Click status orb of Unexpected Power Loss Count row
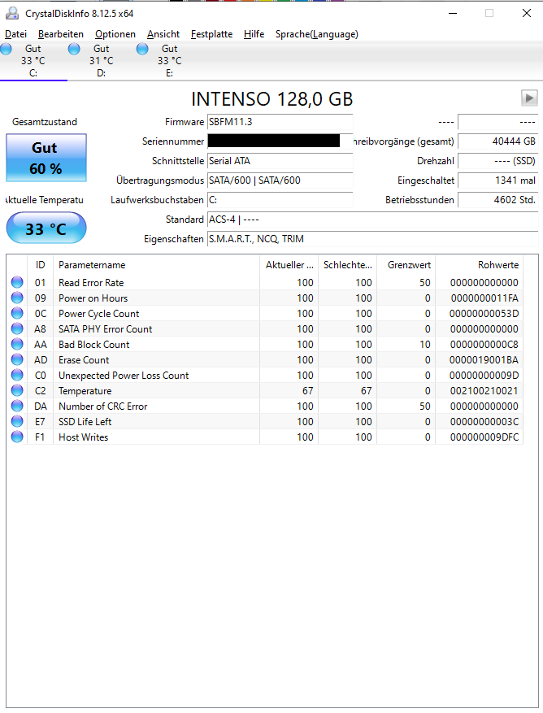Viewport: 543px width, 713px height. 17,375
